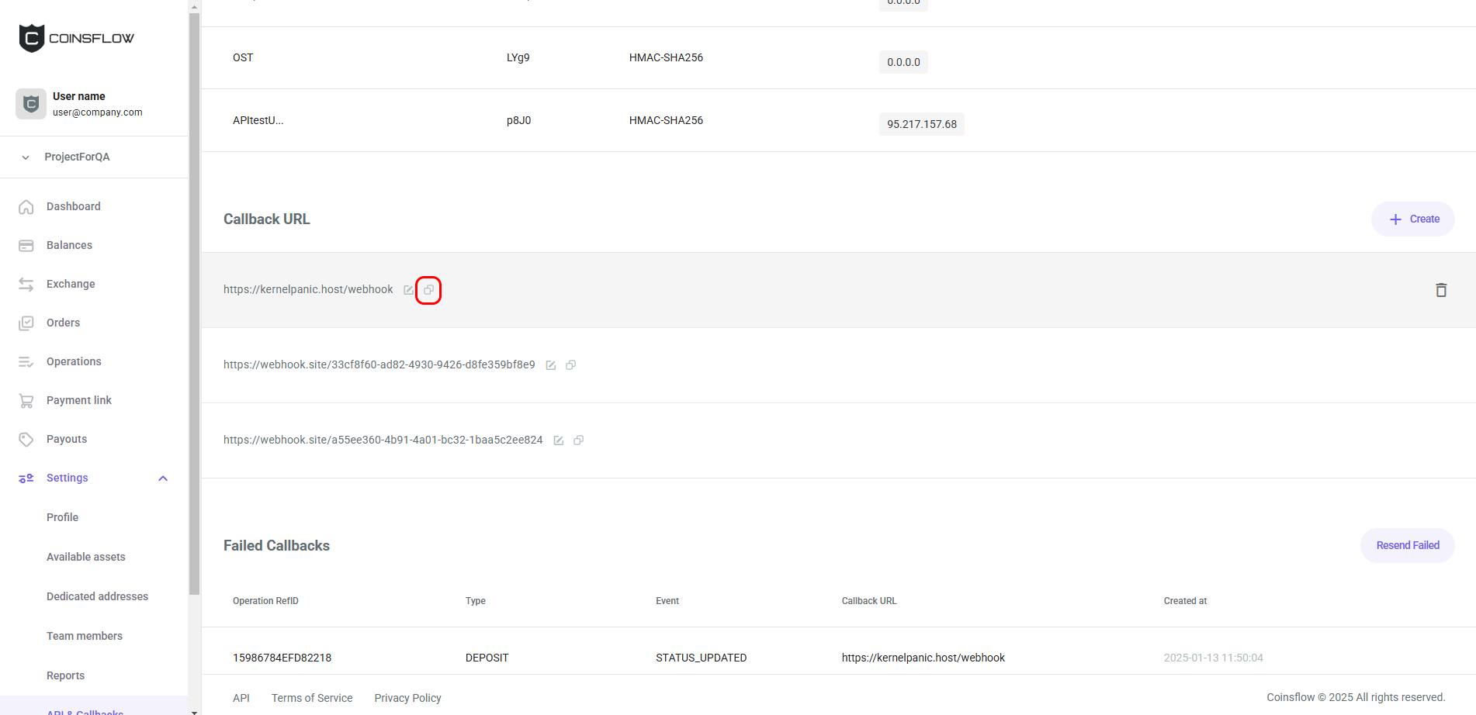
Task: Click the sidebar vertical scrollbar
Action: pos(194,310)
